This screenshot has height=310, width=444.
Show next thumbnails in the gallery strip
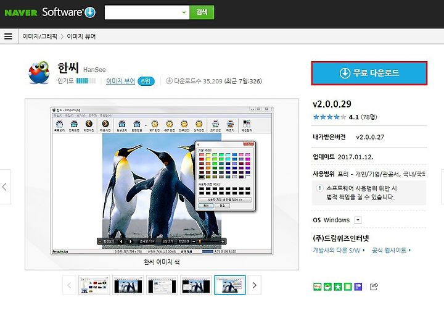(x=254, y=285)
